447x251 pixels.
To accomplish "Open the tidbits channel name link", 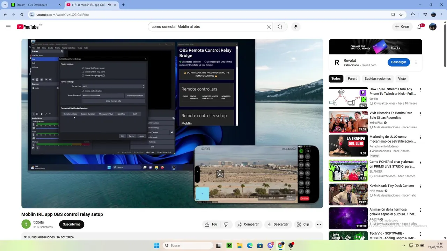I will [x=39, y=222].
